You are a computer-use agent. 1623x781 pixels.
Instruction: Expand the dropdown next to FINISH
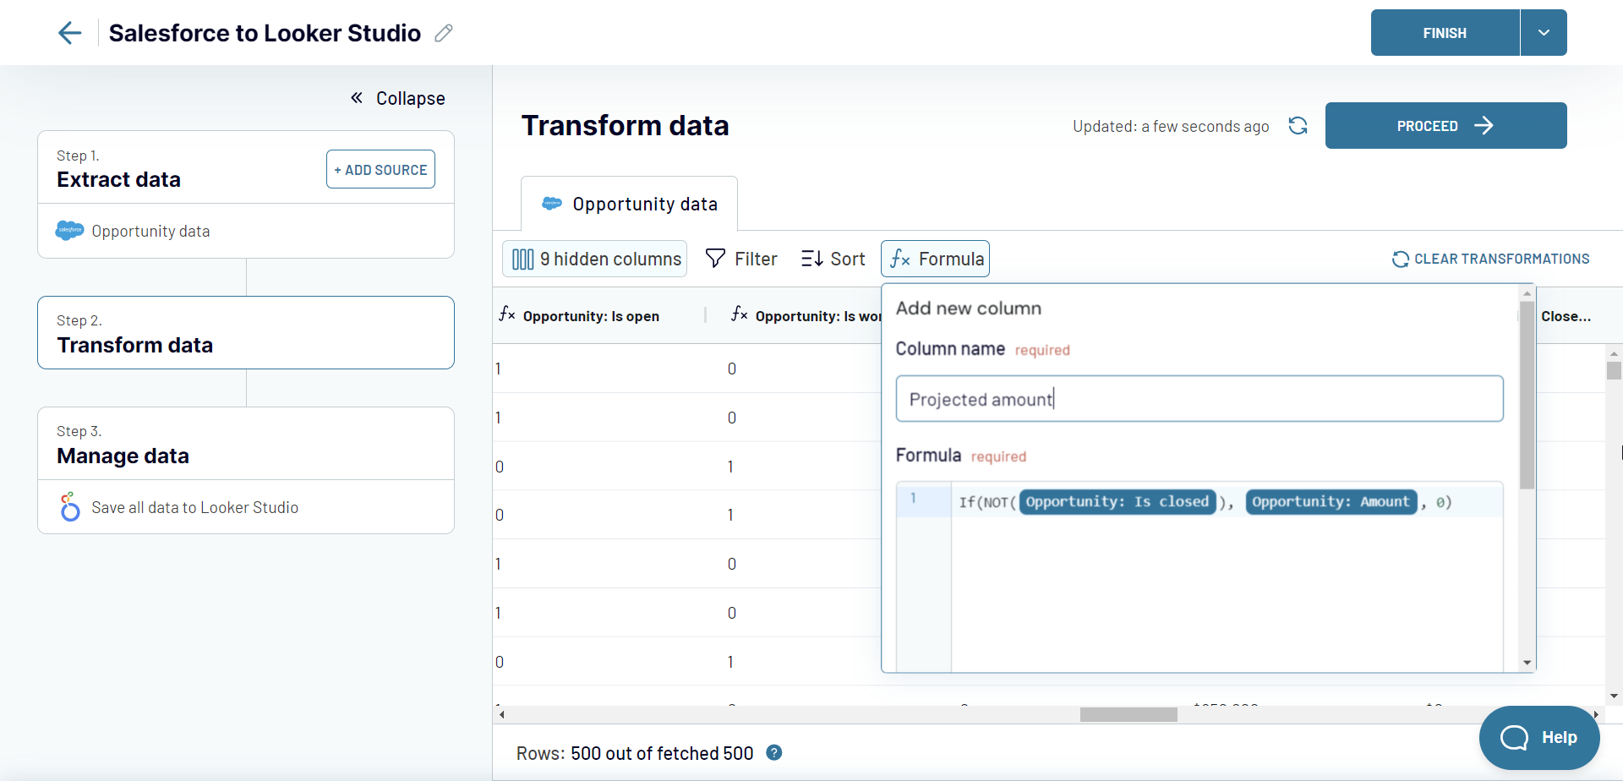1543,32
